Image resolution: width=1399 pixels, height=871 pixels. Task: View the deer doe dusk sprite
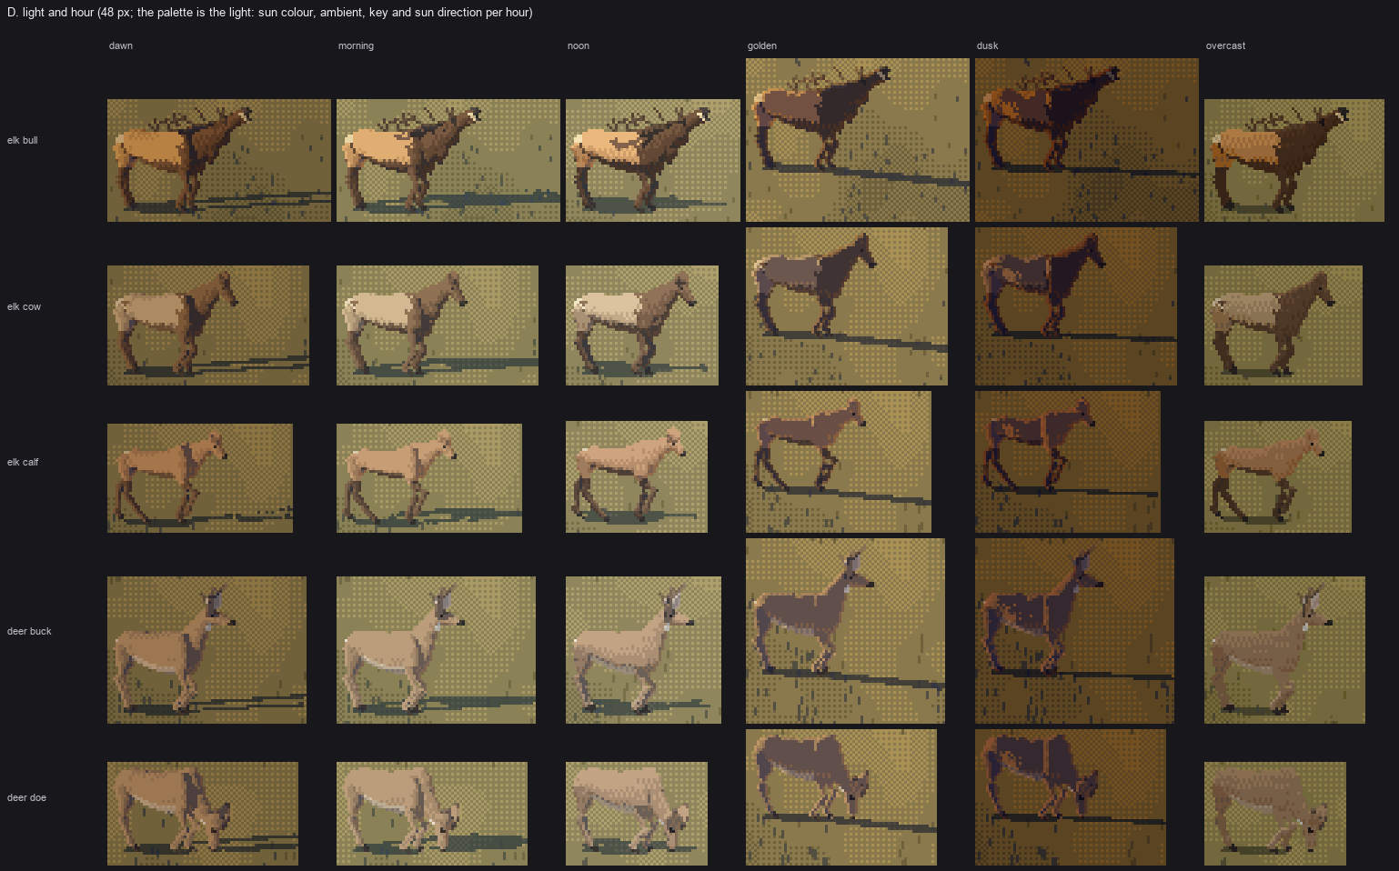[x=1071, y=797]
